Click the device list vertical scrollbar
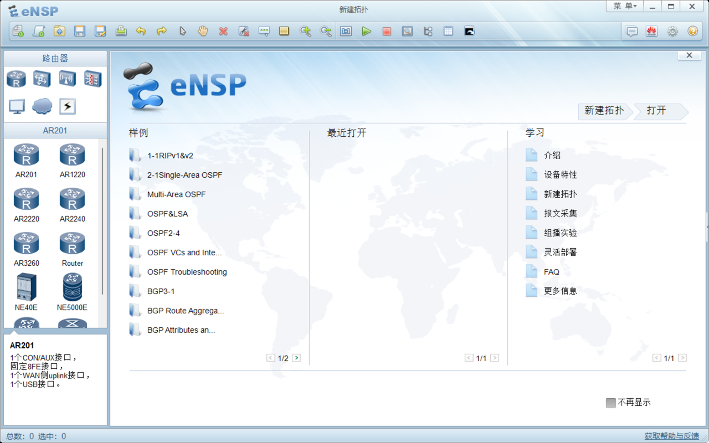This screenshot has width=709, height=443. click(102, 221)
